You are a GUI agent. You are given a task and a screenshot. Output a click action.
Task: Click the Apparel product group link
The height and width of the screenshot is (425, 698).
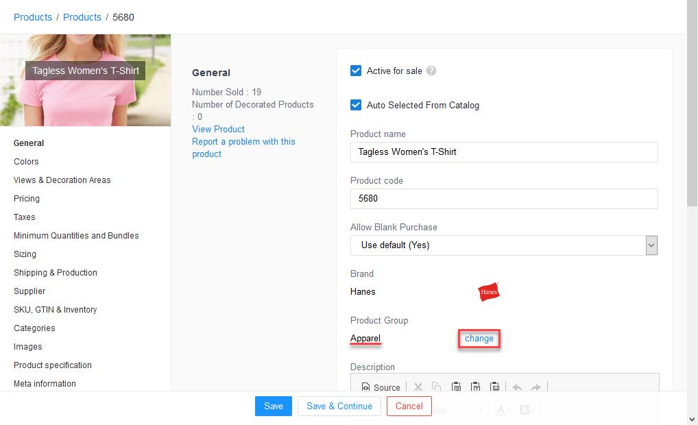(x=365, y=338)
